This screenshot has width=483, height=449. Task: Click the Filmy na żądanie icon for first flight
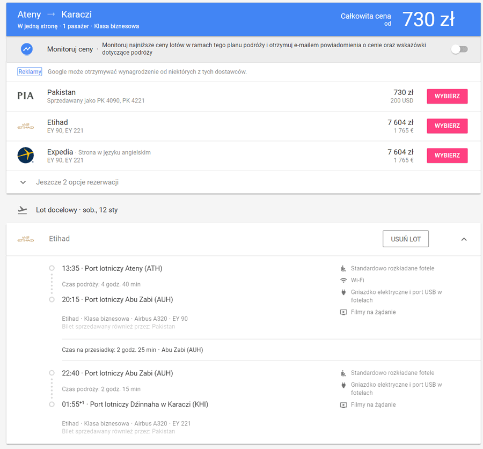coord(343,312)
